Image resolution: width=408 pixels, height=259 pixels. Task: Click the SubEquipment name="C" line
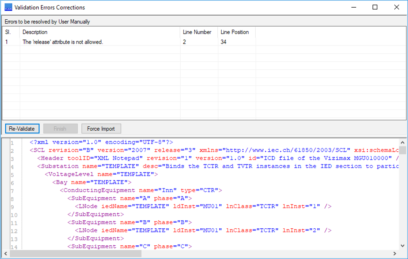tap(129, 246)
